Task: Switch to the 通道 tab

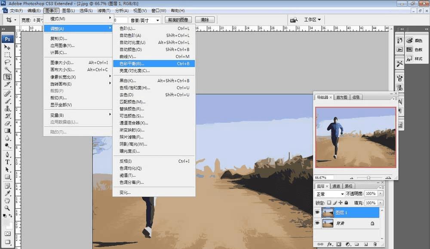Action: [336, 186]
